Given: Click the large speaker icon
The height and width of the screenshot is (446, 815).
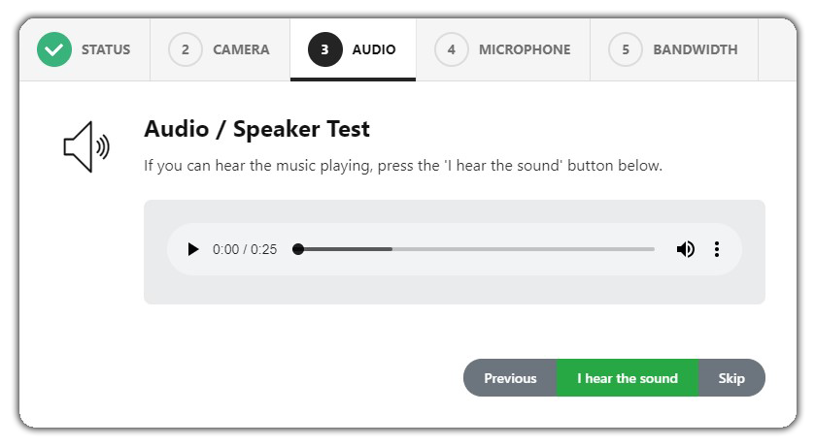Looking at the screenshot, I should pos(86,146).
